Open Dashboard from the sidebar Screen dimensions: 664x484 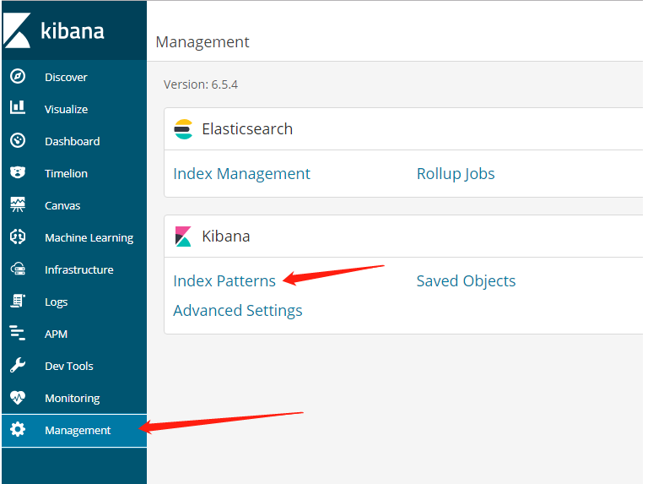(x=74, y=142)
